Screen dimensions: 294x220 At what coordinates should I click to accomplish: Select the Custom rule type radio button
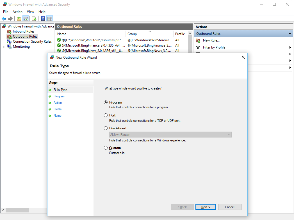(106, 148)
